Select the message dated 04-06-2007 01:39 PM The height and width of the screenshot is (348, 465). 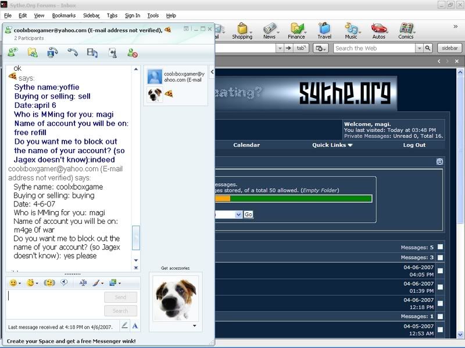click(441, 287)
